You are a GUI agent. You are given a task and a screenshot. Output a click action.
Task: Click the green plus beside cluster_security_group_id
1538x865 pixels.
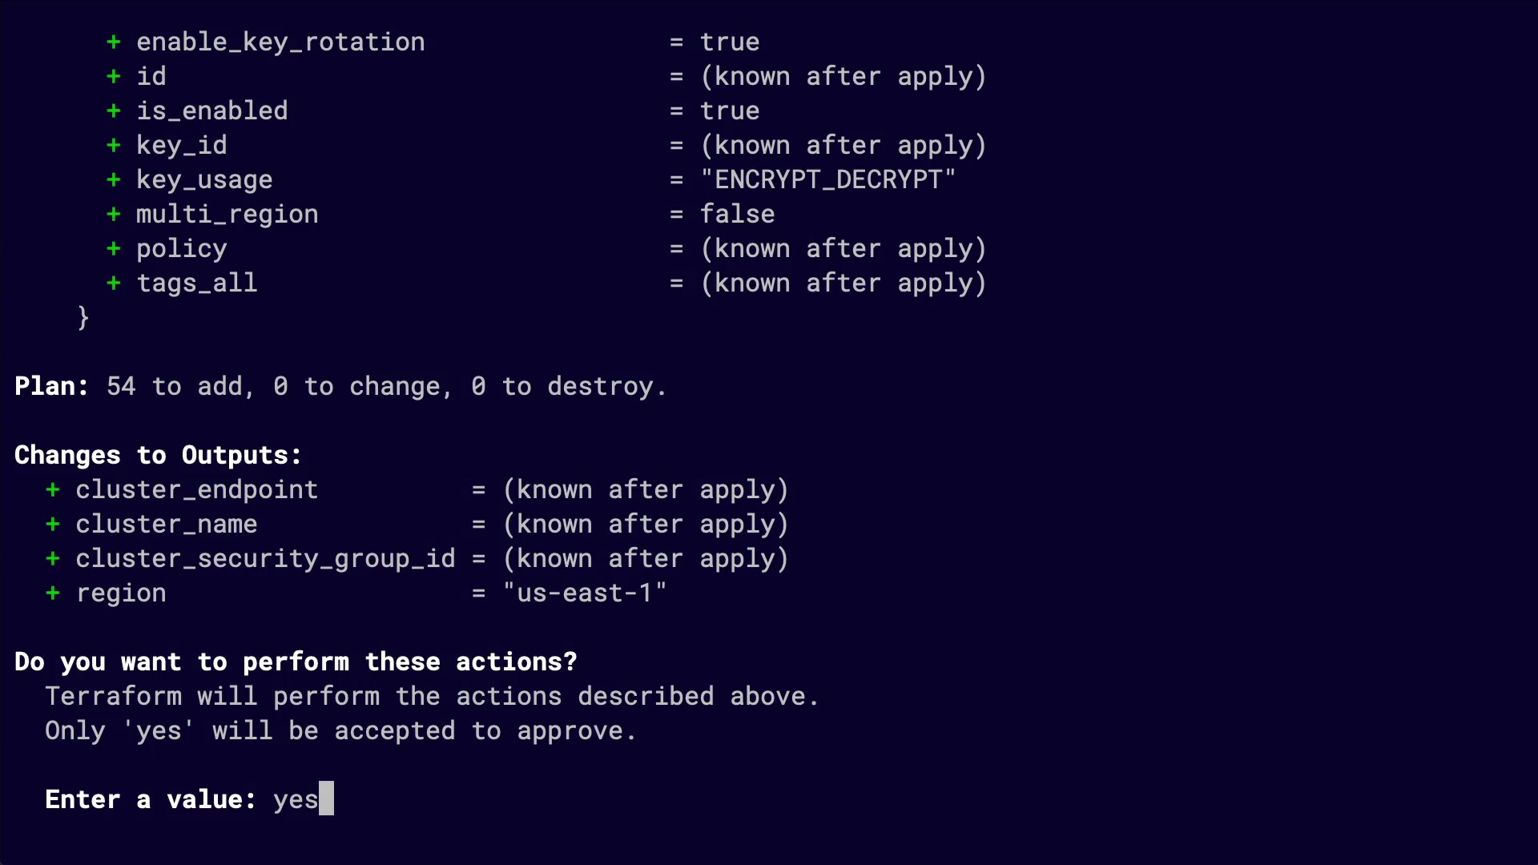(53, 558)
